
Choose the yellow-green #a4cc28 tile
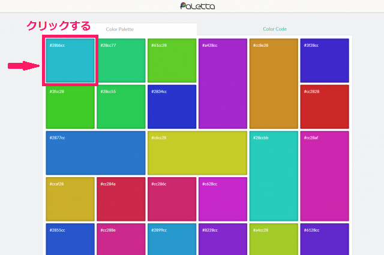pyautogui.click(x=274, y=239)
